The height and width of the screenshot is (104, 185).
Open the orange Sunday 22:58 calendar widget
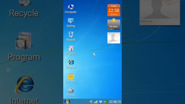(x=114, y=10)
